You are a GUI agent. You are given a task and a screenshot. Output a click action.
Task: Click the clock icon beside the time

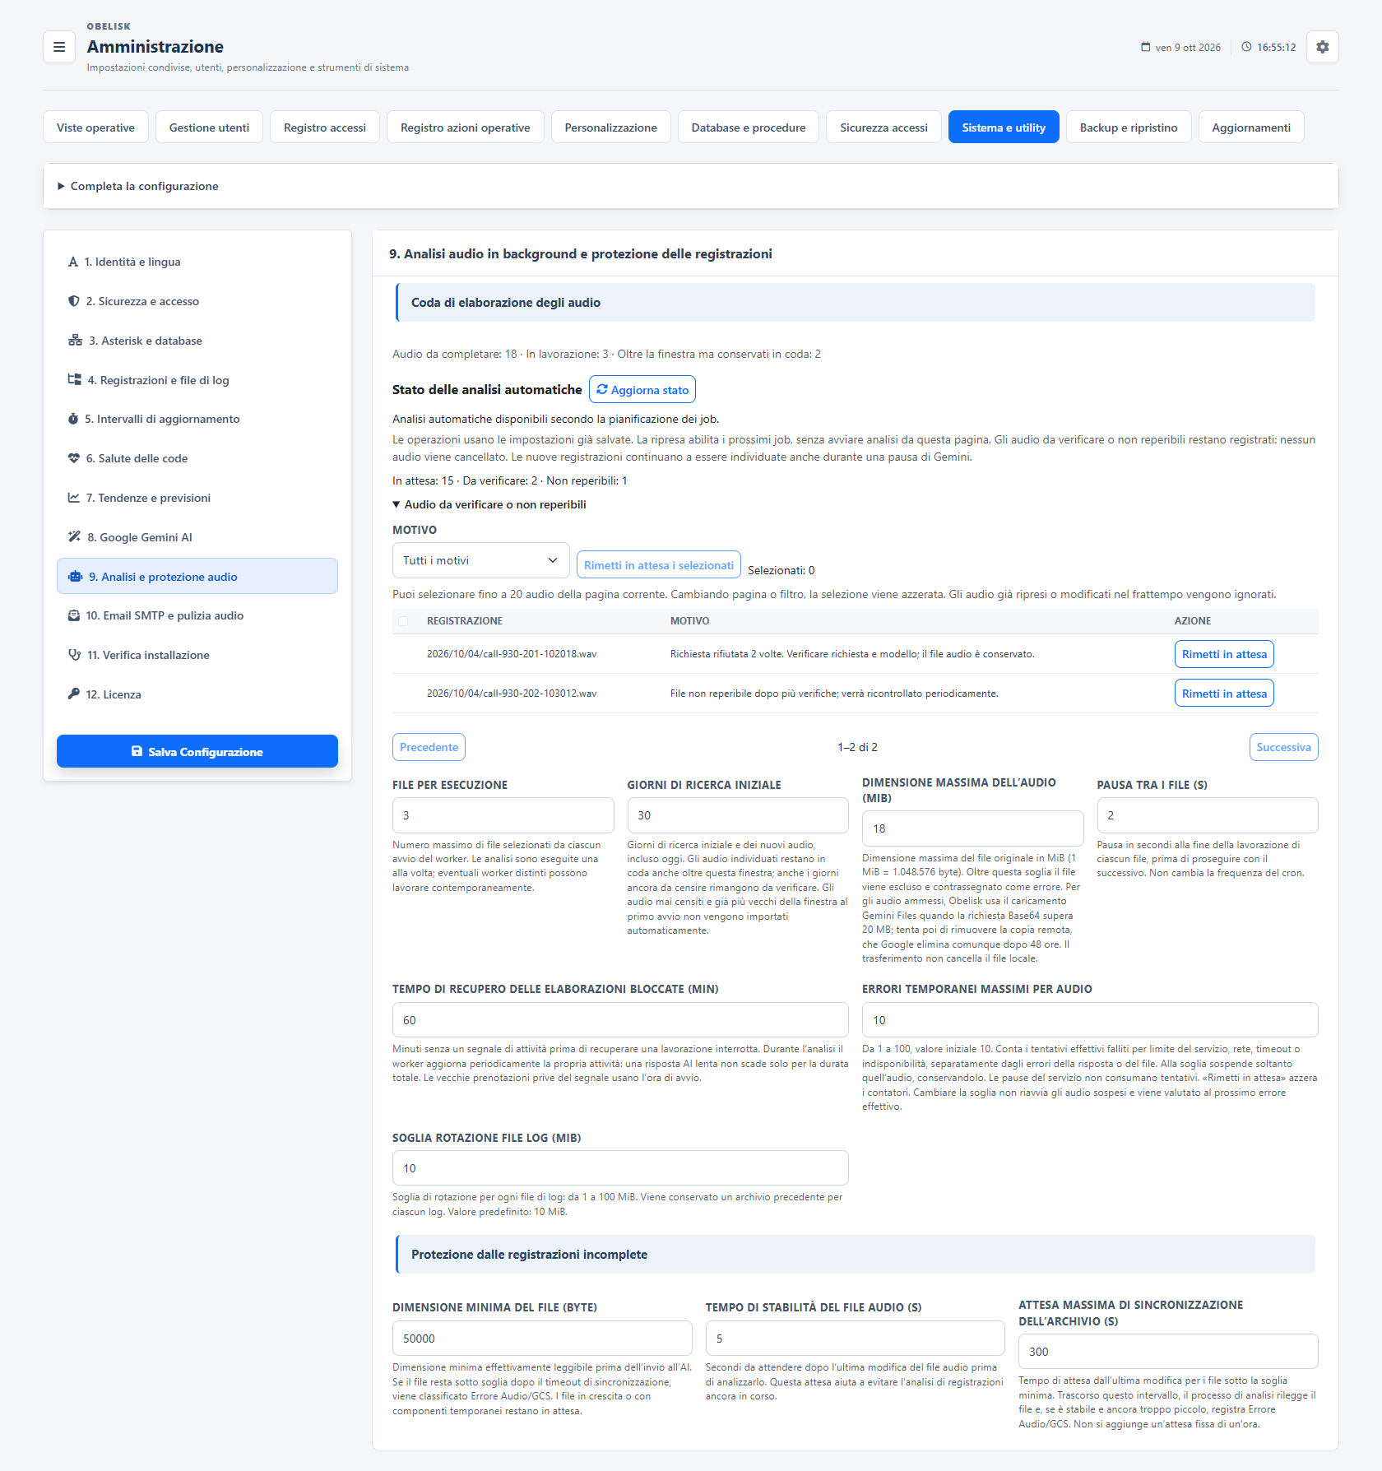point(1246,47)
